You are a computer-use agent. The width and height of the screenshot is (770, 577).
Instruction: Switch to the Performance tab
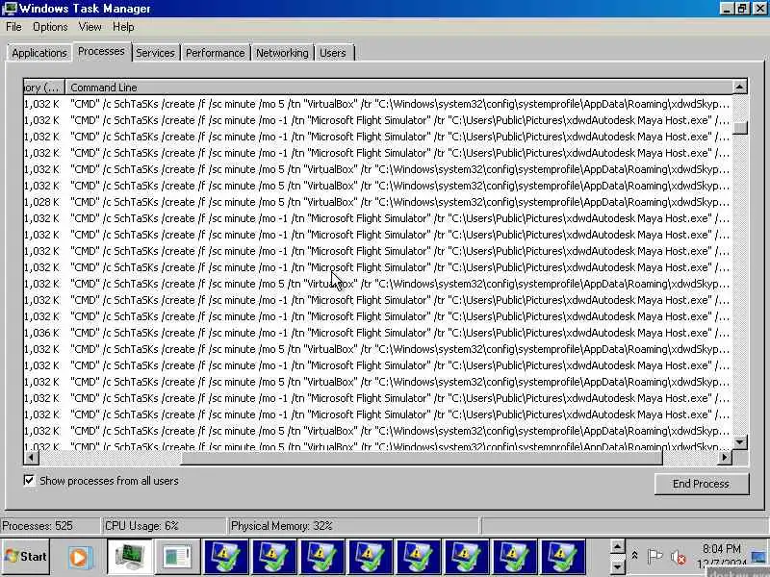pyautogui.click(x=215, y=53)
